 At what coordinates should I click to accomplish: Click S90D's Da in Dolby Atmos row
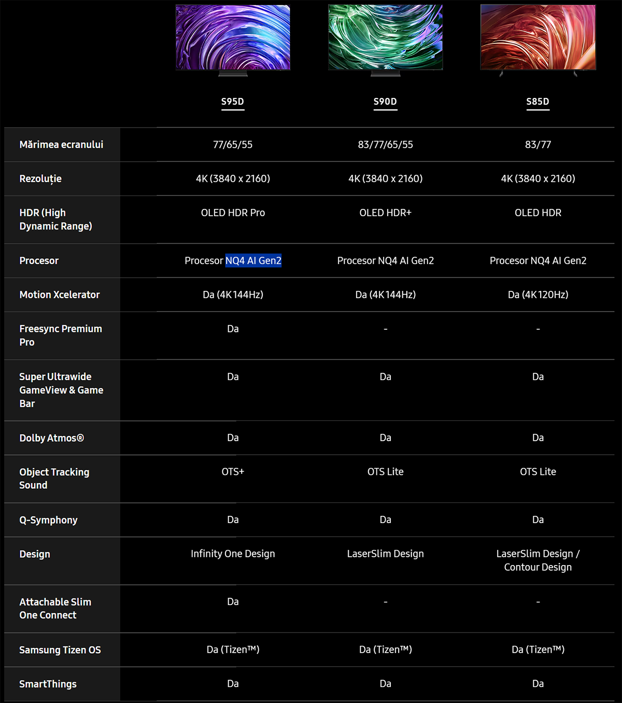click(386, 438)
